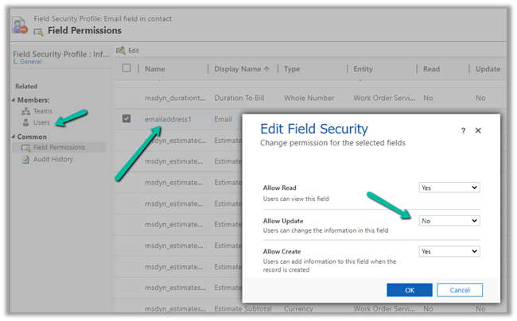Viewport: 517px width, 321px height.
Task: Open the Allow Create dropdown
Action: [449, 251]
